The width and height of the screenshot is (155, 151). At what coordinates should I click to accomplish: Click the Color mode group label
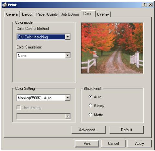(24, 22)
